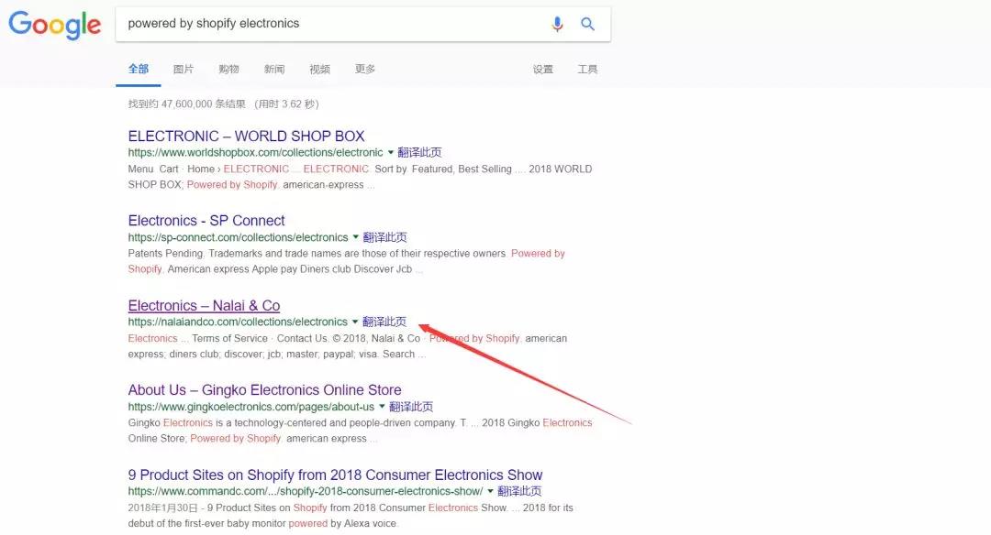Open the Gingko Electronics Online Store About Us page
The width and height of the screenshot is (991, 535).
coord(264,389)
